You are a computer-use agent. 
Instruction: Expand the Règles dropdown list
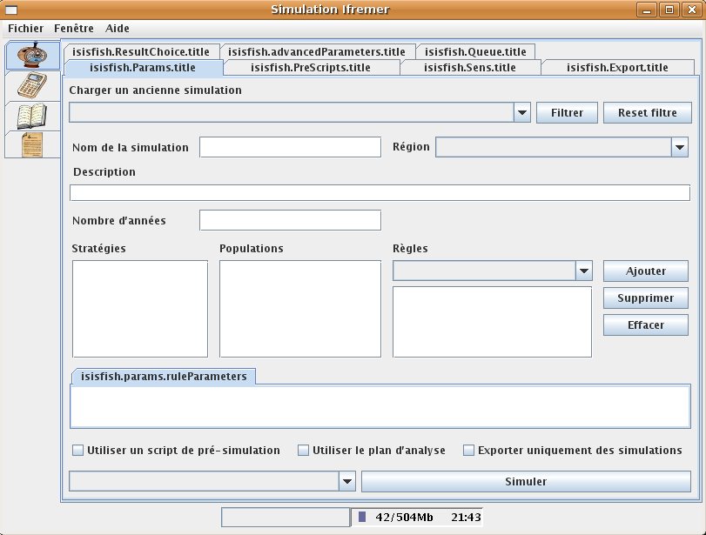584,271
